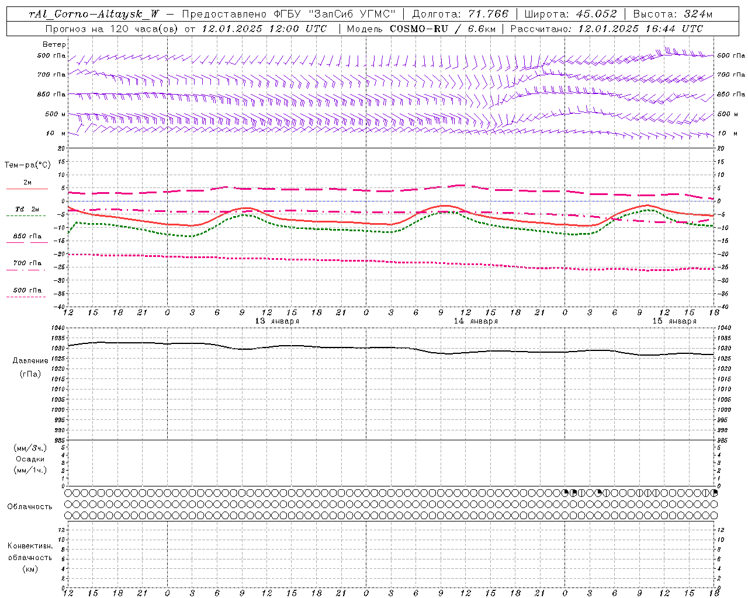Select the "Высота: 324м" header field
The width and height of the screenshot is (748, 598).
(673, 14)
